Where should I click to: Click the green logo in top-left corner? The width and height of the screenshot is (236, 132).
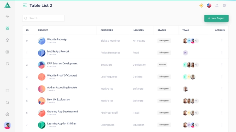point(7,5)
